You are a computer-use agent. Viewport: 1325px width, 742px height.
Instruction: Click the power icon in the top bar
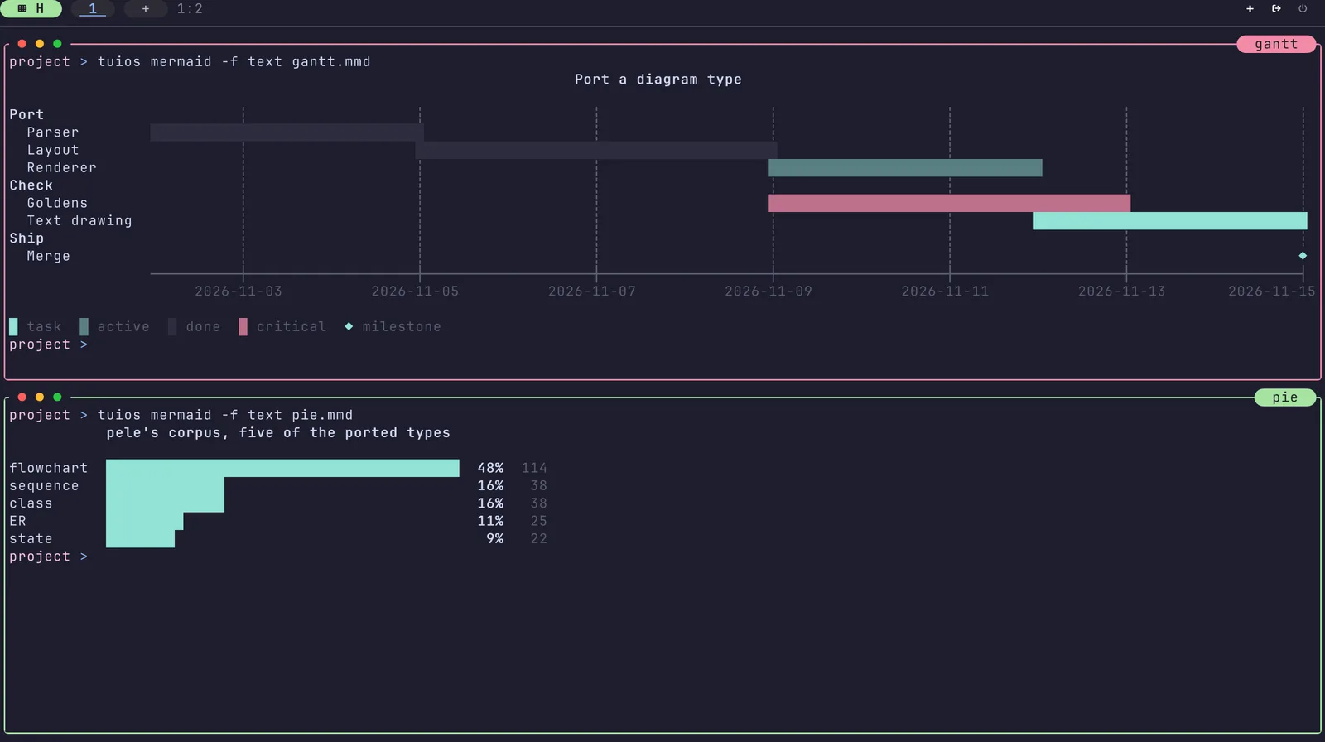click(x=1303, y=9)
